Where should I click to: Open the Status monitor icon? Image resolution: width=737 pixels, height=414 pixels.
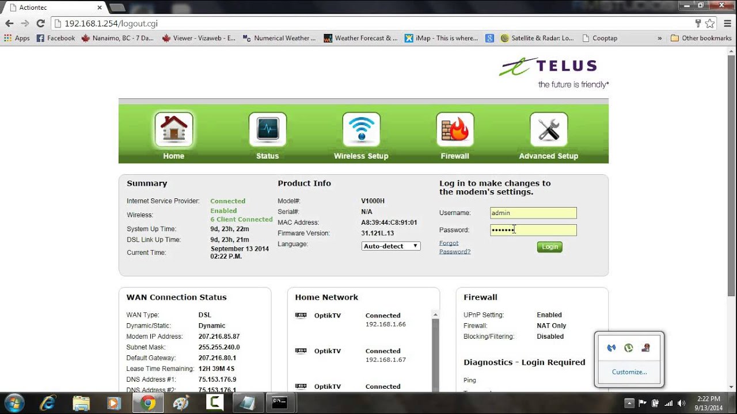[x=268, y=129]
